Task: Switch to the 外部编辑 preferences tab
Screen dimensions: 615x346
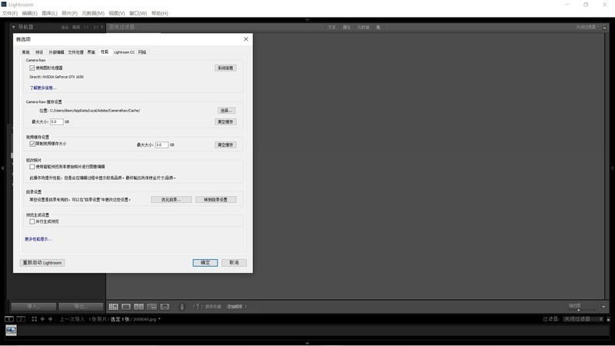Action: 56,52
